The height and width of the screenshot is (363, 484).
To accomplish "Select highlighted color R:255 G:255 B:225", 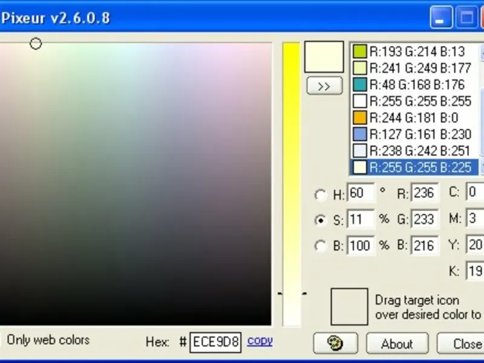I will 415,168.
